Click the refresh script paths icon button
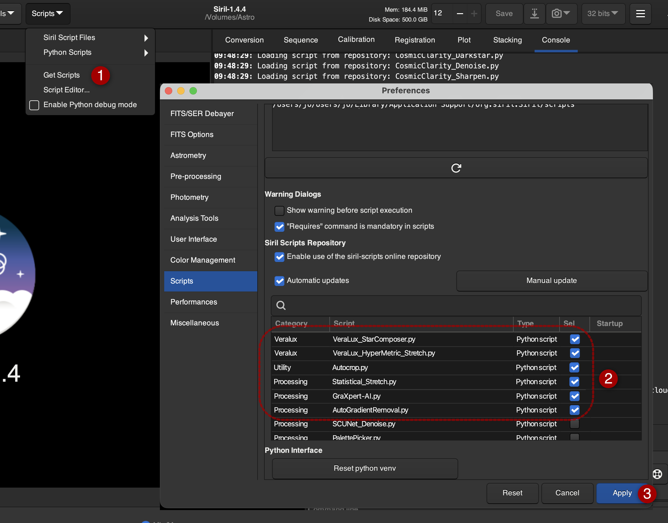Screen dimensions: 668x523 (456, 168)
